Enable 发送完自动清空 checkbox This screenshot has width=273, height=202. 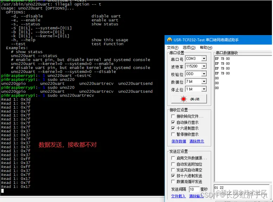(x=173, y=170)
